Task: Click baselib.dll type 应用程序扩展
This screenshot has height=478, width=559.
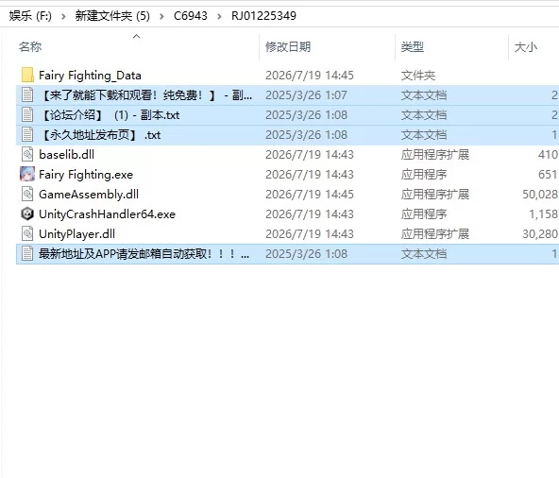Action: point(435,155)
